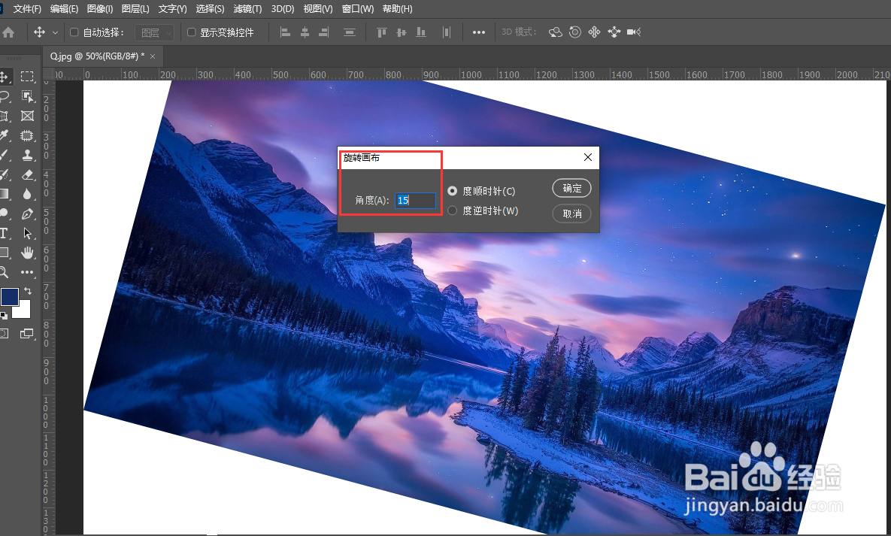This screenshot has width=891, height=536.
Task: Go to Home screen icon
Action: coord(8,32)
